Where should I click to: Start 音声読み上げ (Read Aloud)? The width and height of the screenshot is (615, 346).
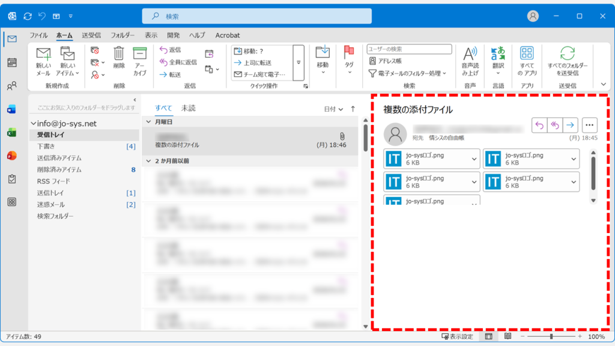[470, 60]
